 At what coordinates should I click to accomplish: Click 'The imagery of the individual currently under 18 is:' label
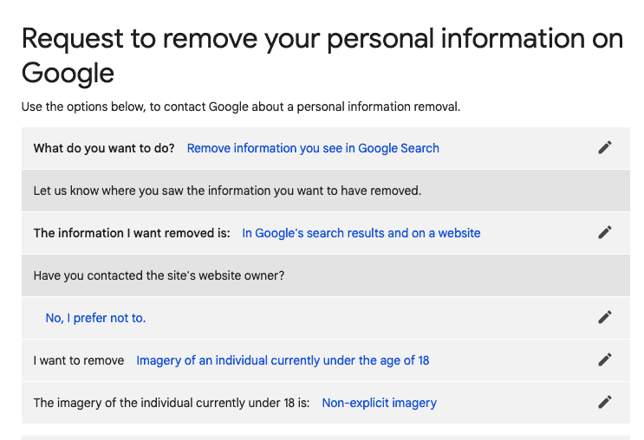172,403
